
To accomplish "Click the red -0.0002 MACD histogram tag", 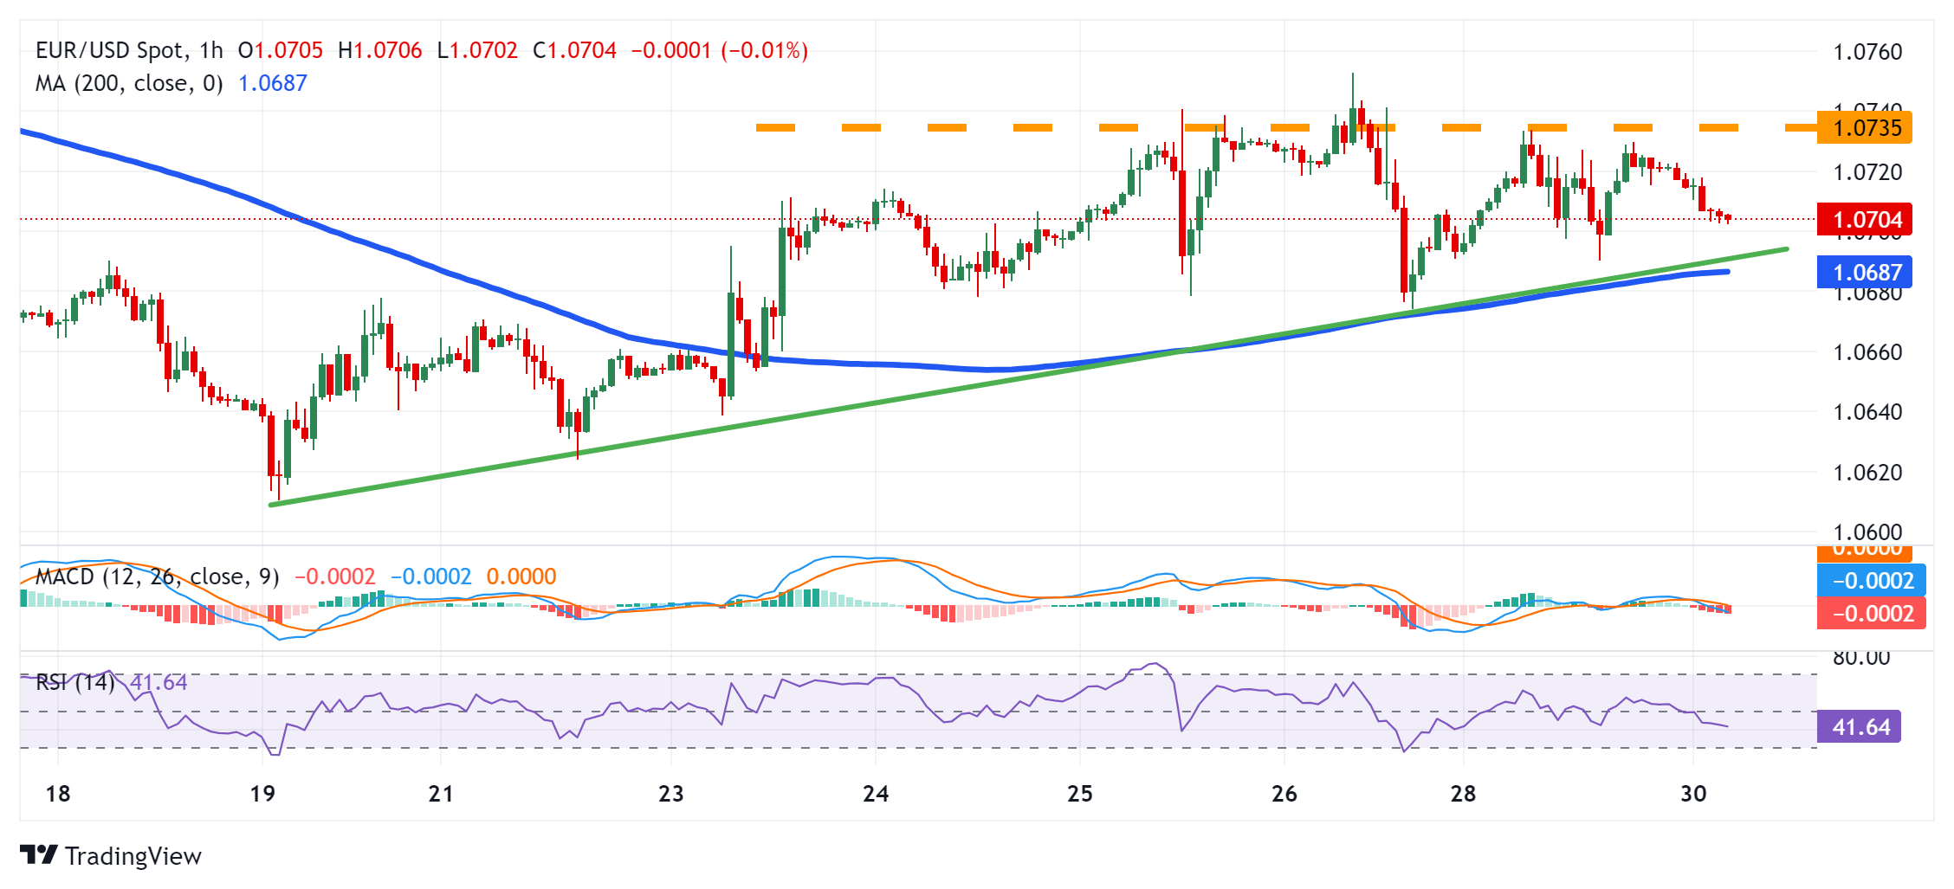I will click(1871, 614).
